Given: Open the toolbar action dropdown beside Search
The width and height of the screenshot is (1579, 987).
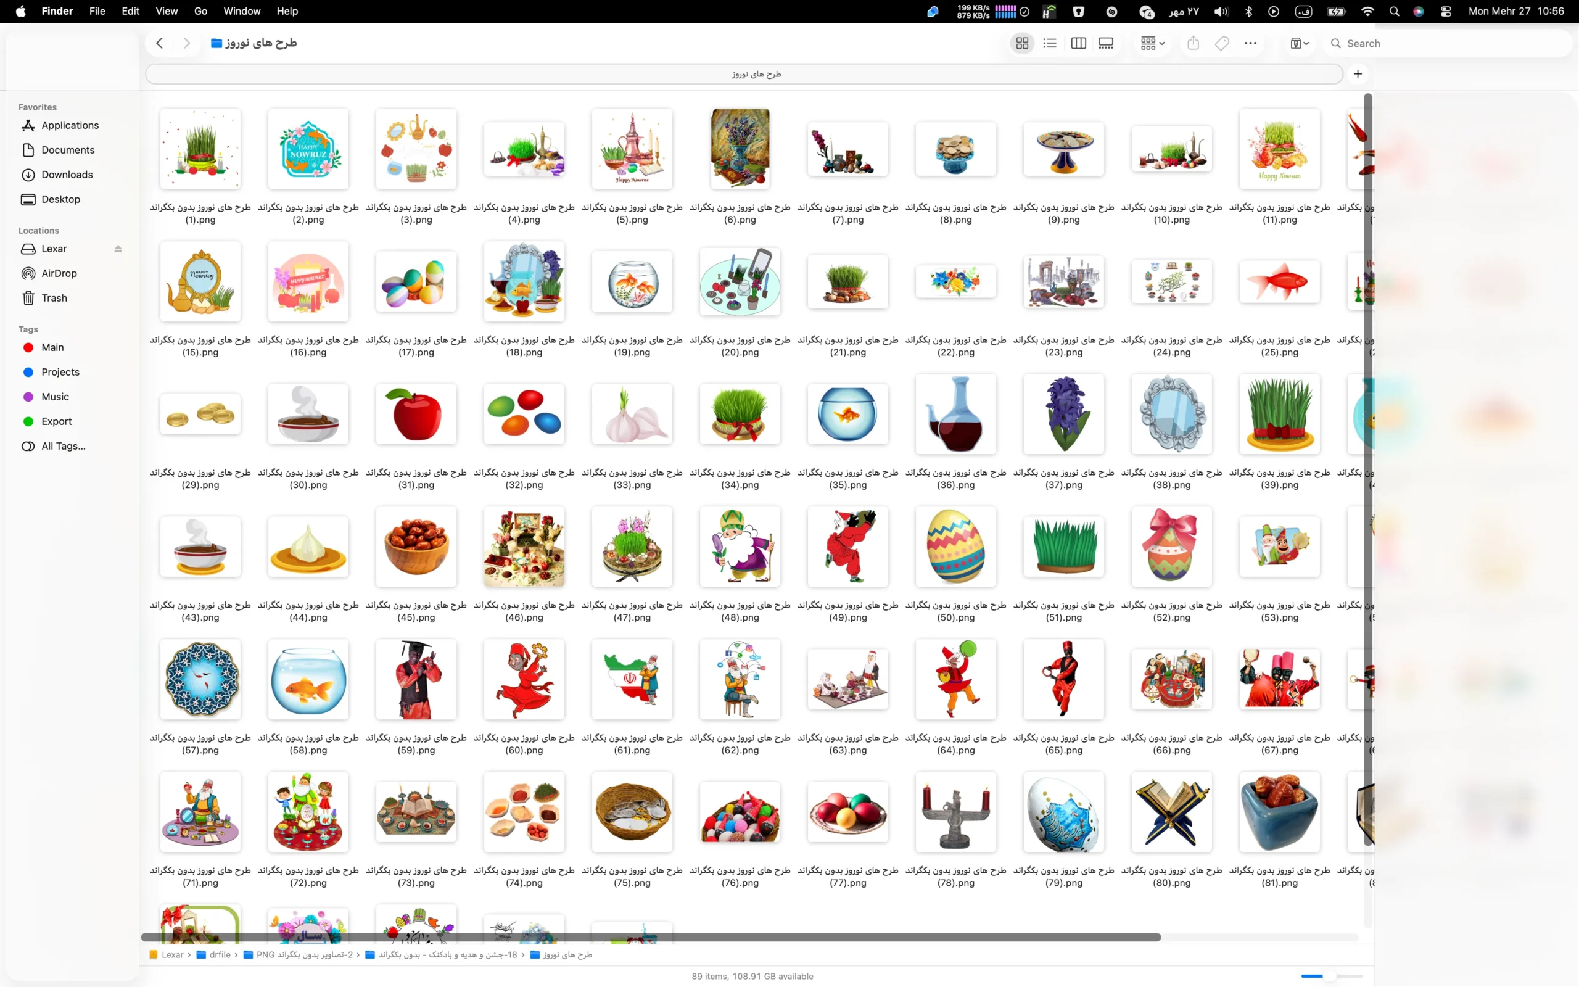Looking at the screenshot, I should (1299, 43).
